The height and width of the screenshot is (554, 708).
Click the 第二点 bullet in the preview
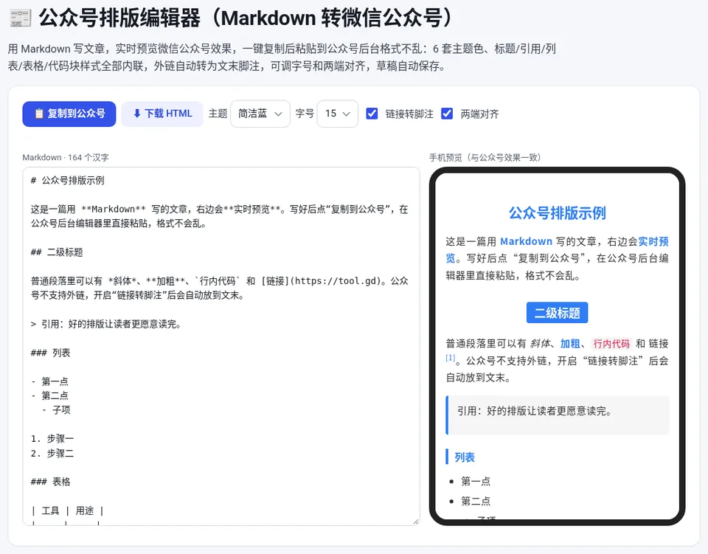(476, 501)
